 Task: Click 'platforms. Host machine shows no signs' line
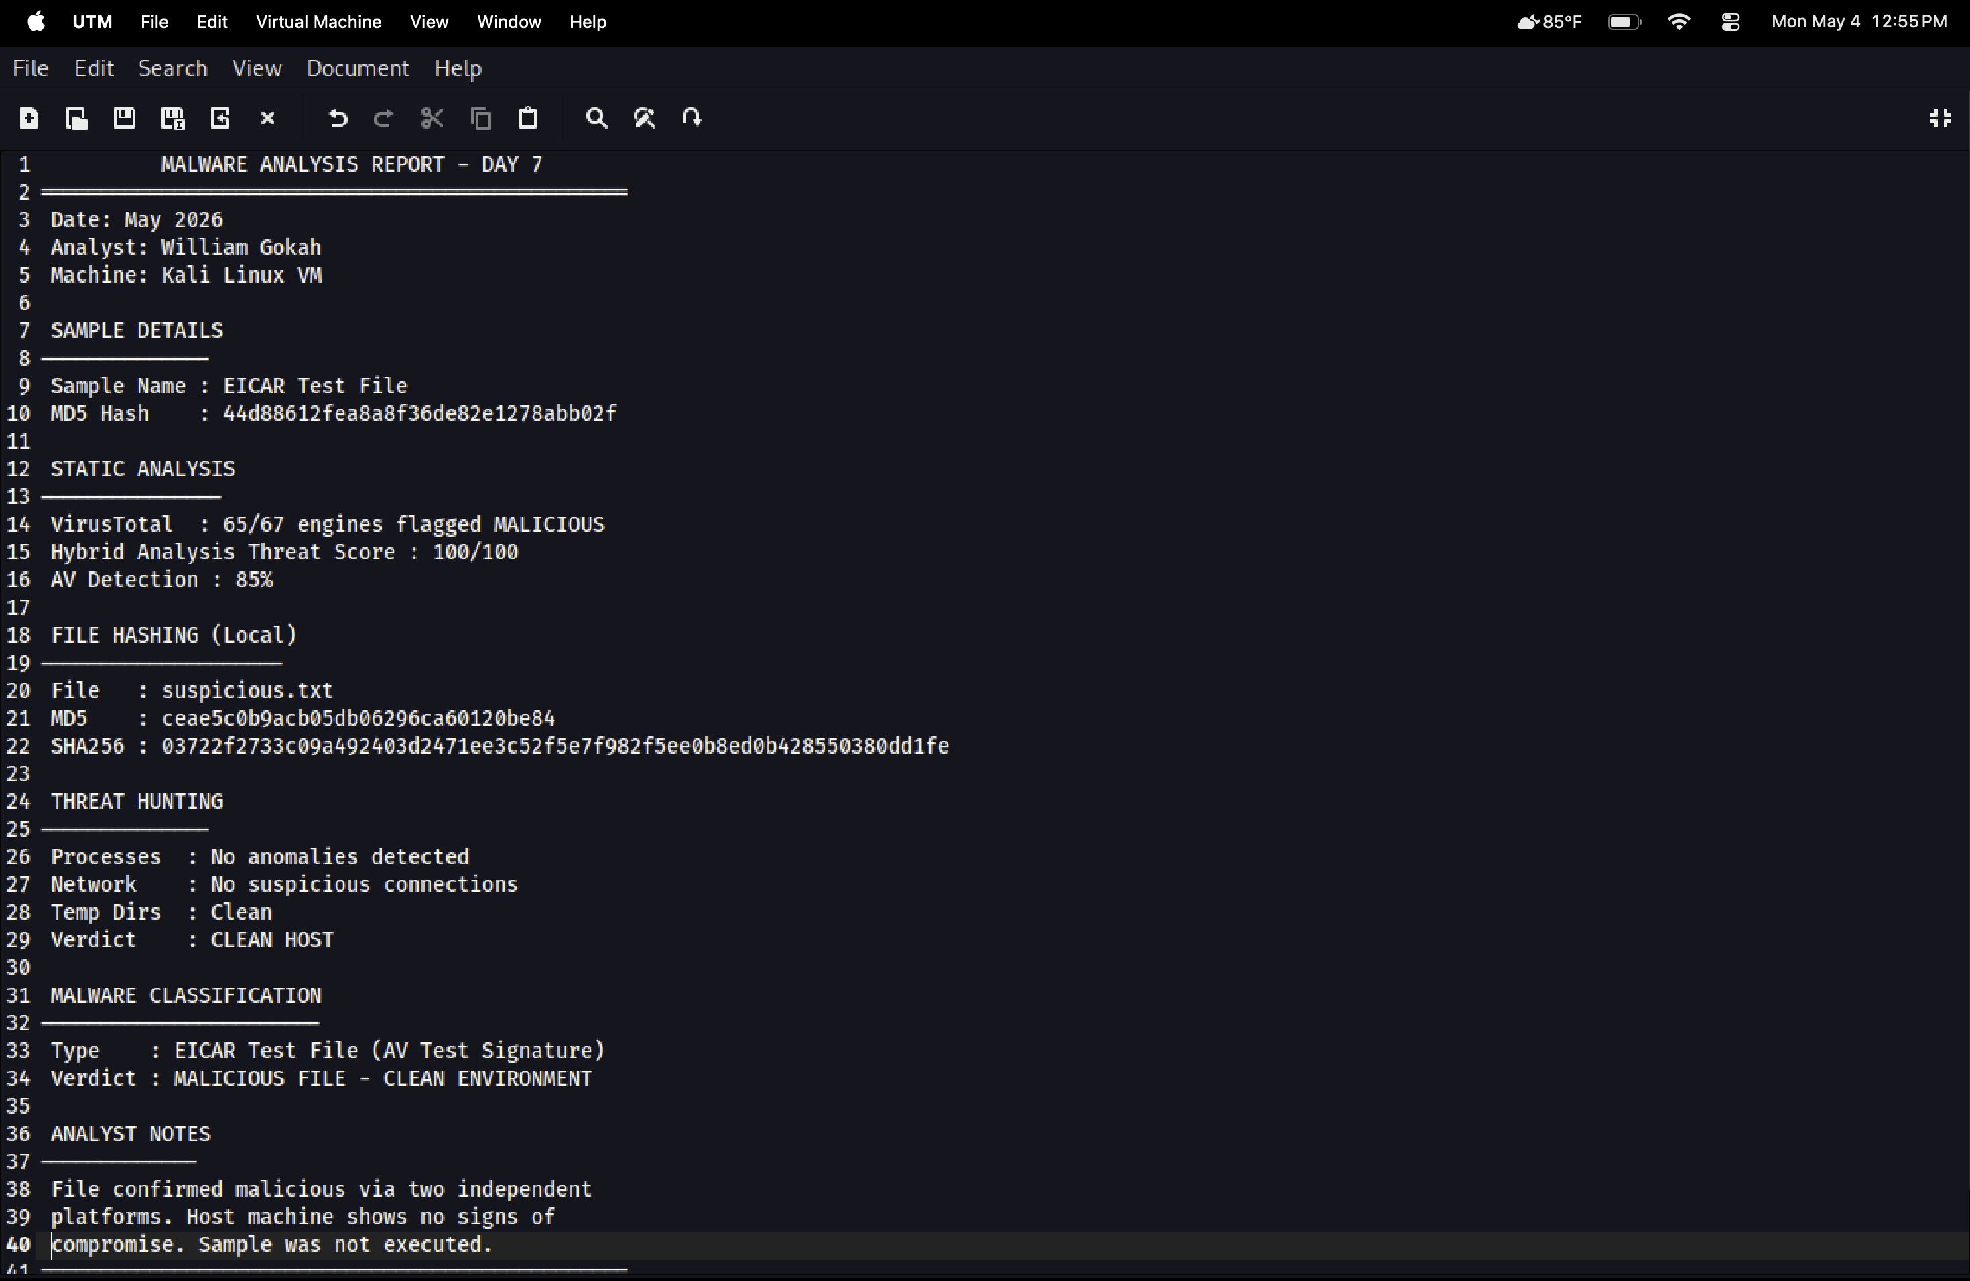[x=303, y=1217]
